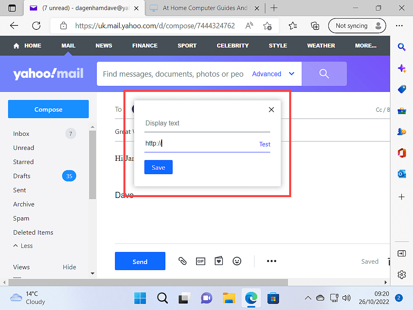Image resolution: width=413 pixels, height=310 pixels.
Task: Launch Microsoft Edge from the taskbar
Action: point(251,298)
